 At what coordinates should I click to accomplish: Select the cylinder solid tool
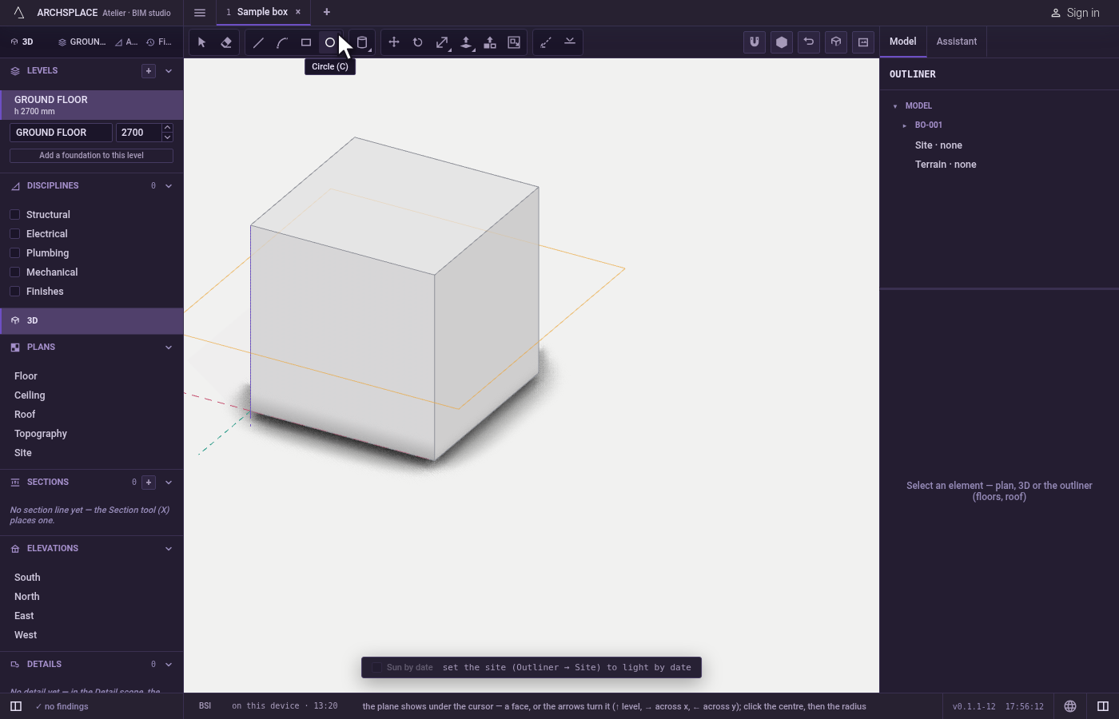(362, 42)
